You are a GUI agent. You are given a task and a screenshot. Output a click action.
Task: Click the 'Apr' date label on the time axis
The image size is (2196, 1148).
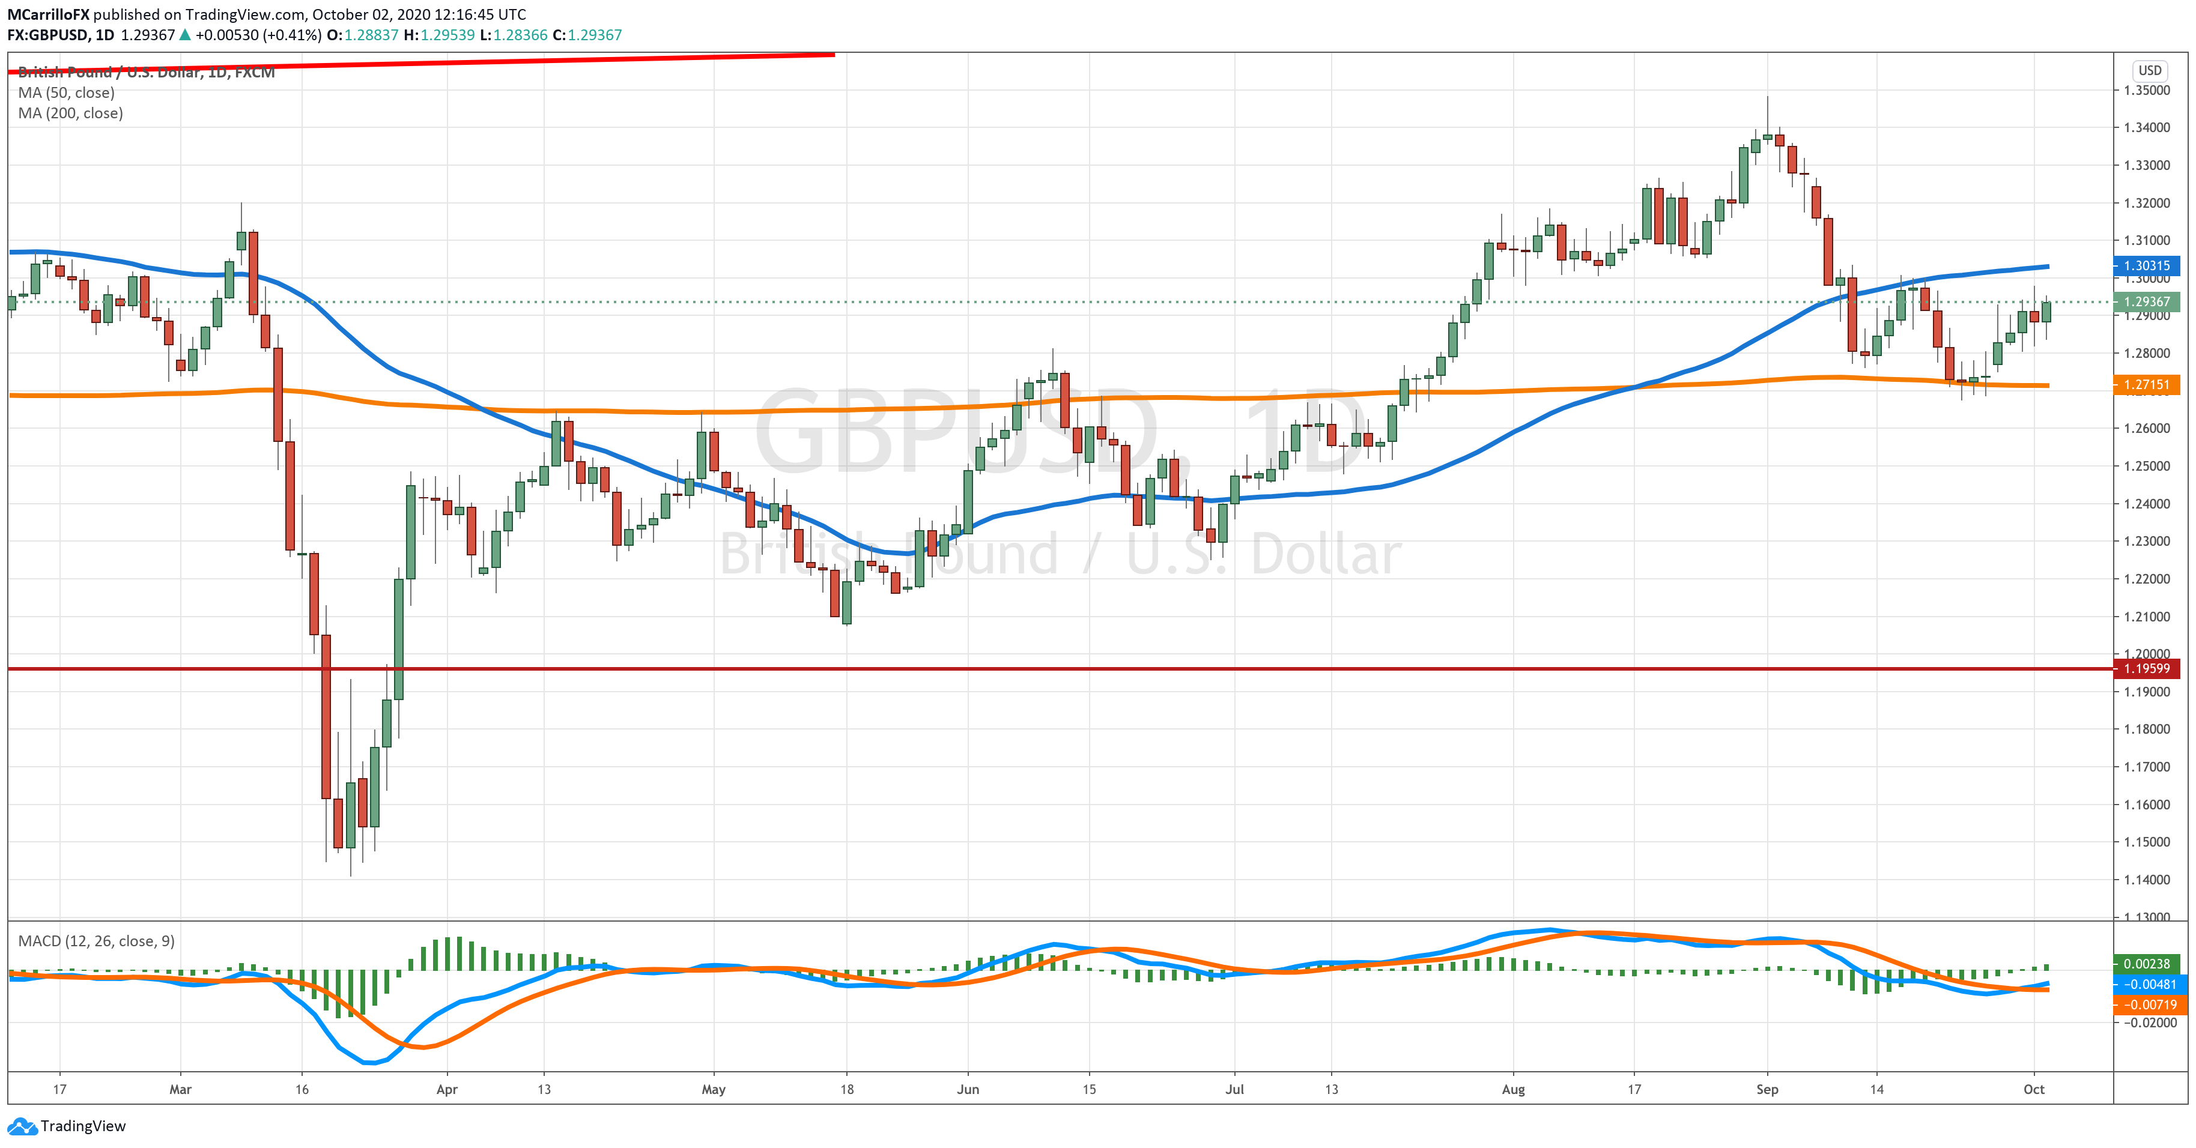click(x=447, y=1089)
